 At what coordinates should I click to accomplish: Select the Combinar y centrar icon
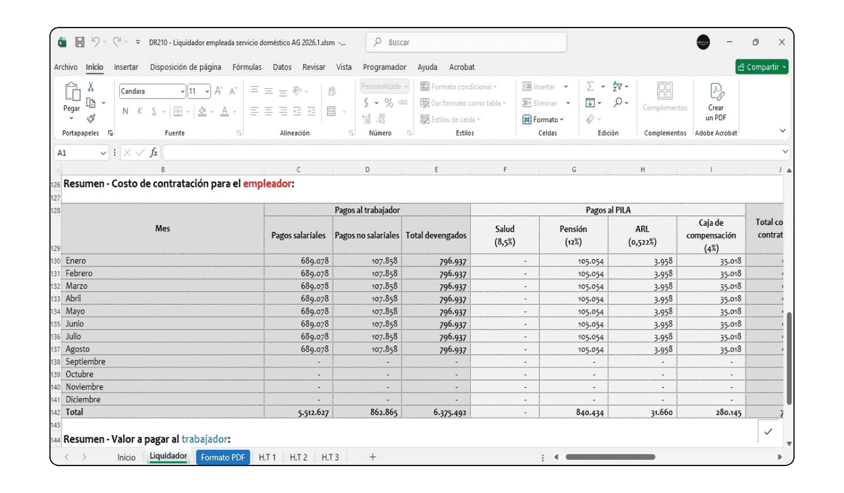point(331,111)
